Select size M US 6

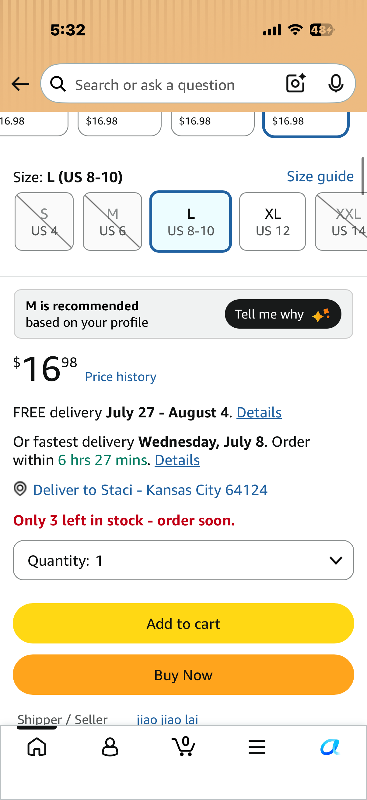coord(112,222)
